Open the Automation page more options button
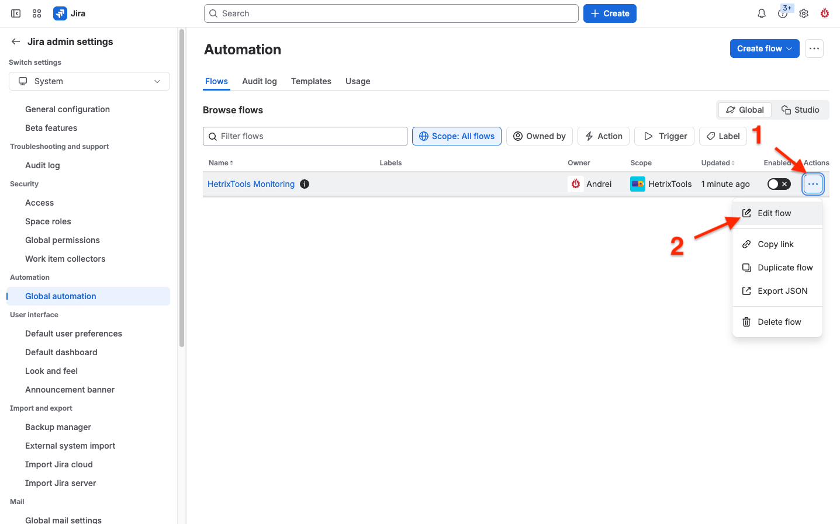840x524 pixels. click(x=814, y=48)
